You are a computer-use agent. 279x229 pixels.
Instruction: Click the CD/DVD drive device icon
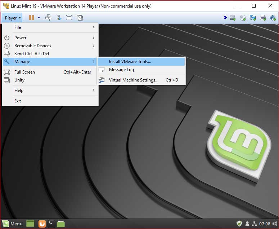click(x=243, y=18)
